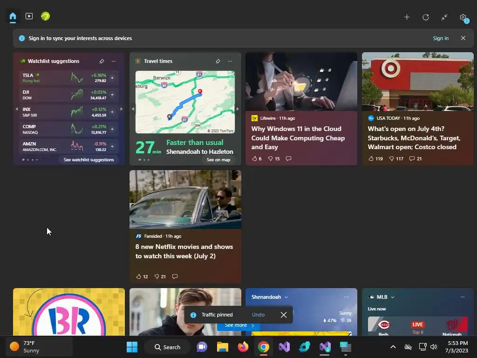
Task: Click Undo on Traffic pinned notification
Action: click(258, 315)
